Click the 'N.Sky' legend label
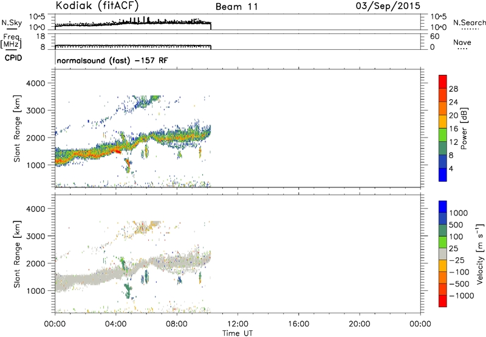Viewport: 486px width, 337px height. (x=12, y=23)
